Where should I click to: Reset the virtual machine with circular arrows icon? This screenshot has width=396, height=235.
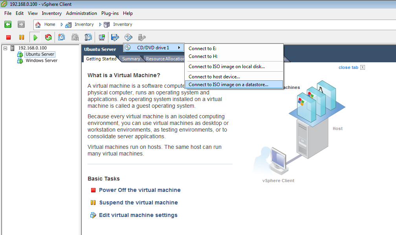pyautogui.click(x=48, y=37)
